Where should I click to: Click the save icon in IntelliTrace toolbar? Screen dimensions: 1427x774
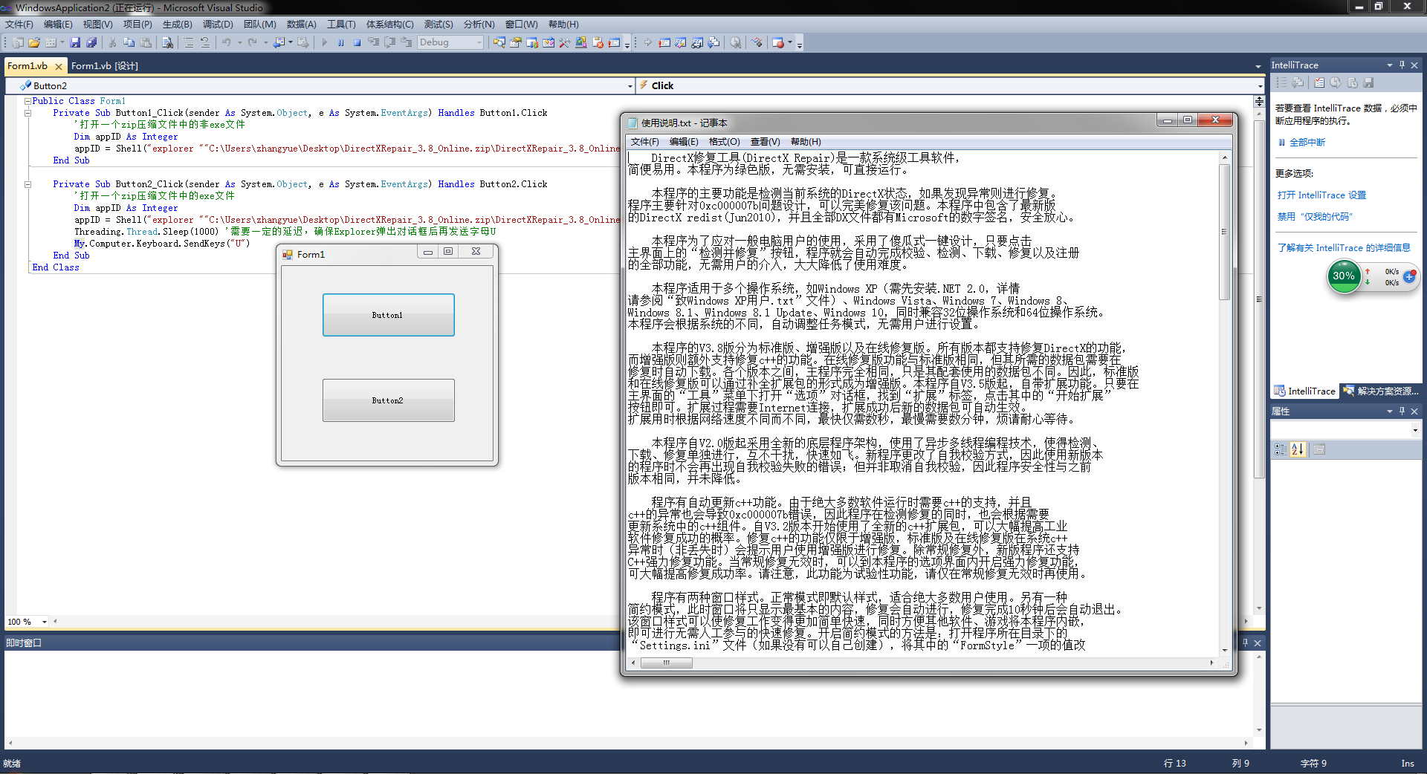1368,82
